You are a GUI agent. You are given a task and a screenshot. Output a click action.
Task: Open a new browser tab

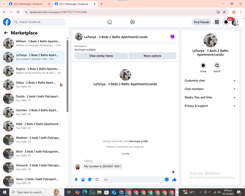[101, 4]
